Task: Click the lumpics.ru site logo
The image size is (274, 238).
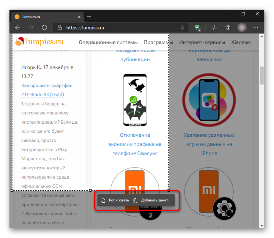Action: (39, 42)
